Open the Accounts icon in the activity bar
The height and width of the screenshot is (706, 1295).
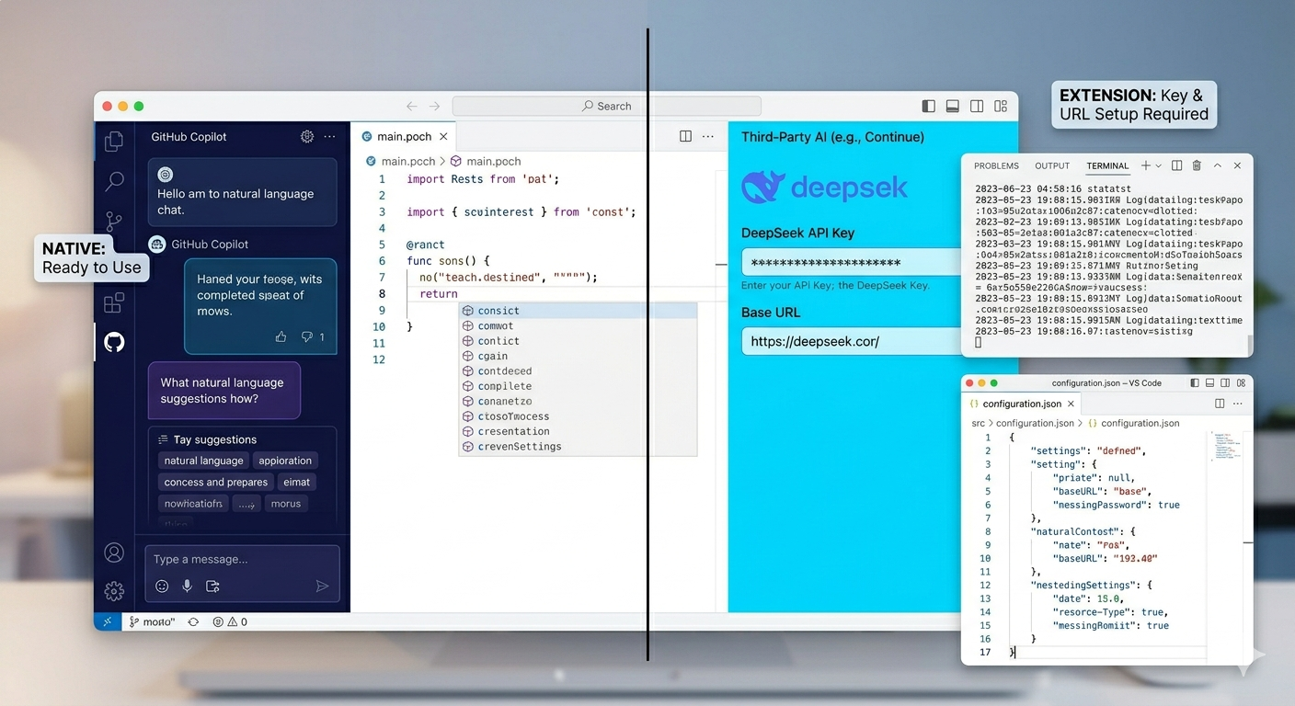[x=114, y=552]
